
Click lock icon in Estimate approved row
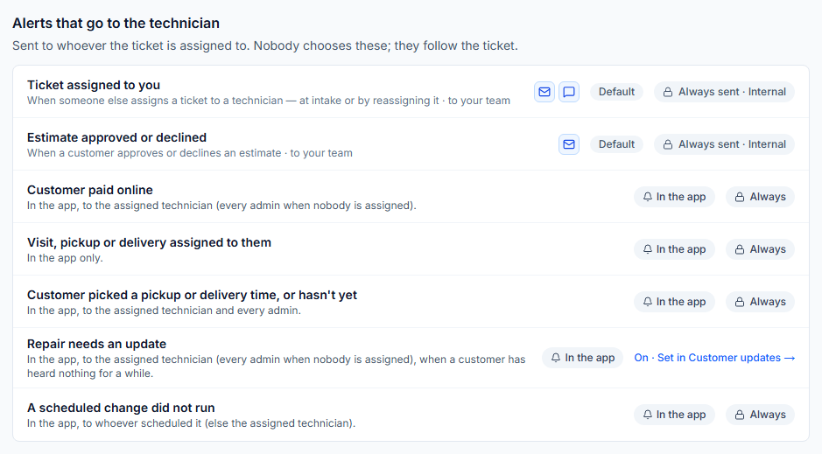(668, 144)
